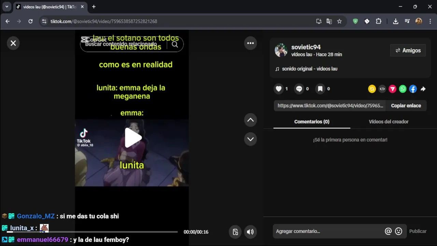The image size is (437, 246).
Task: Close the TikTok video viewer
Action: coord(13,43)
